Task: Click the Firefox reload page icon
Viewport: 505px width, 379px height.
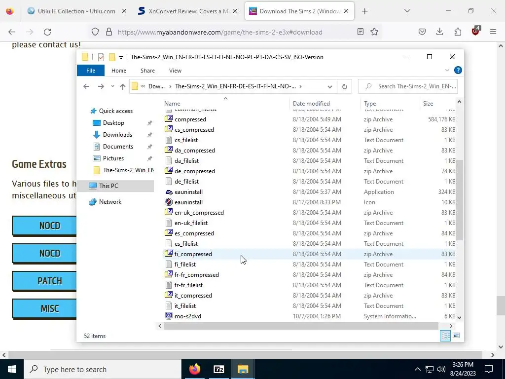Action: [x=47, y=32]
